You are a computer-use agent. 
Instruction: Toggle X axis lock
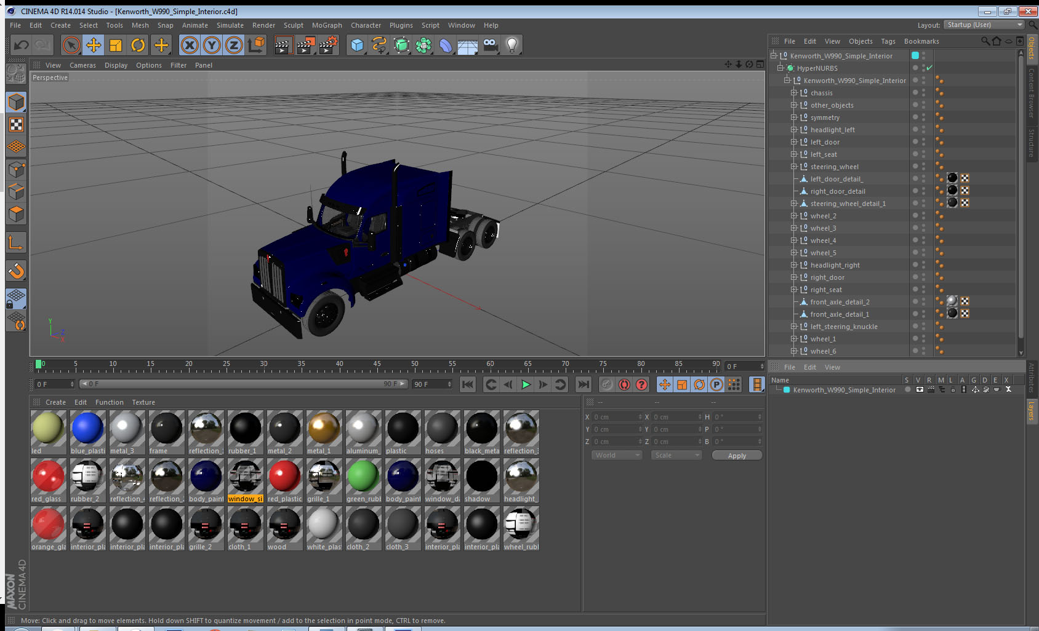pos(190,45)
